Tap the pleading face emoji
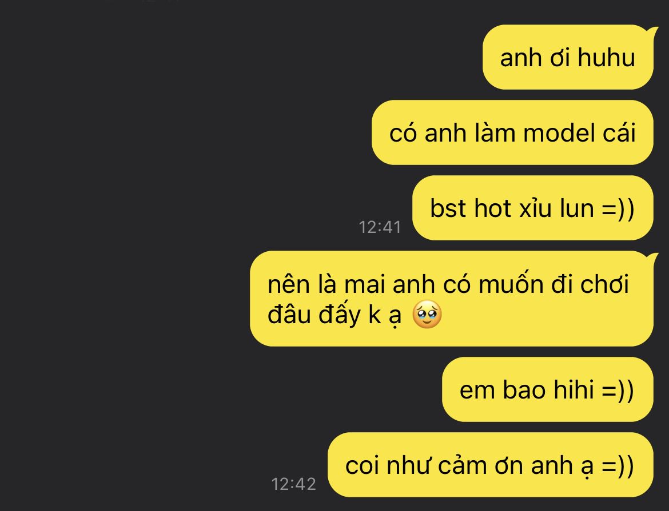This screenshot has height=511, width=669. click(x=427, y=315)
